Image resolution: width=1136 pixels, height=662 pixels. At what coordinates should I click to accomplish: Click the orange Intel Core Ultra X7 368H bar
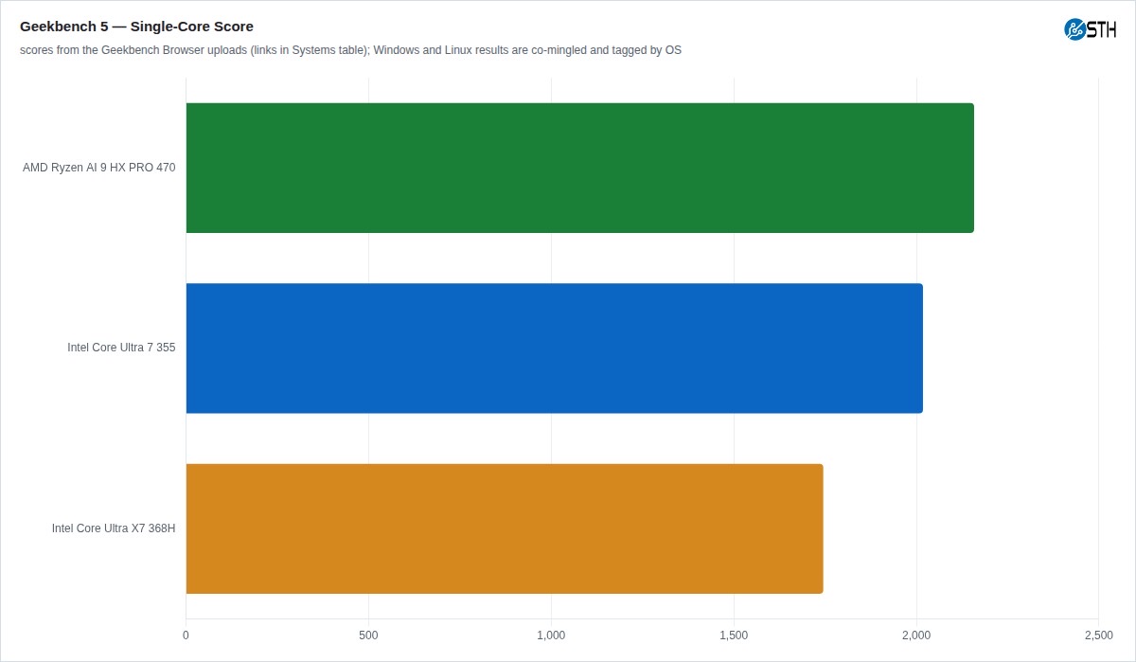point(505,528)
